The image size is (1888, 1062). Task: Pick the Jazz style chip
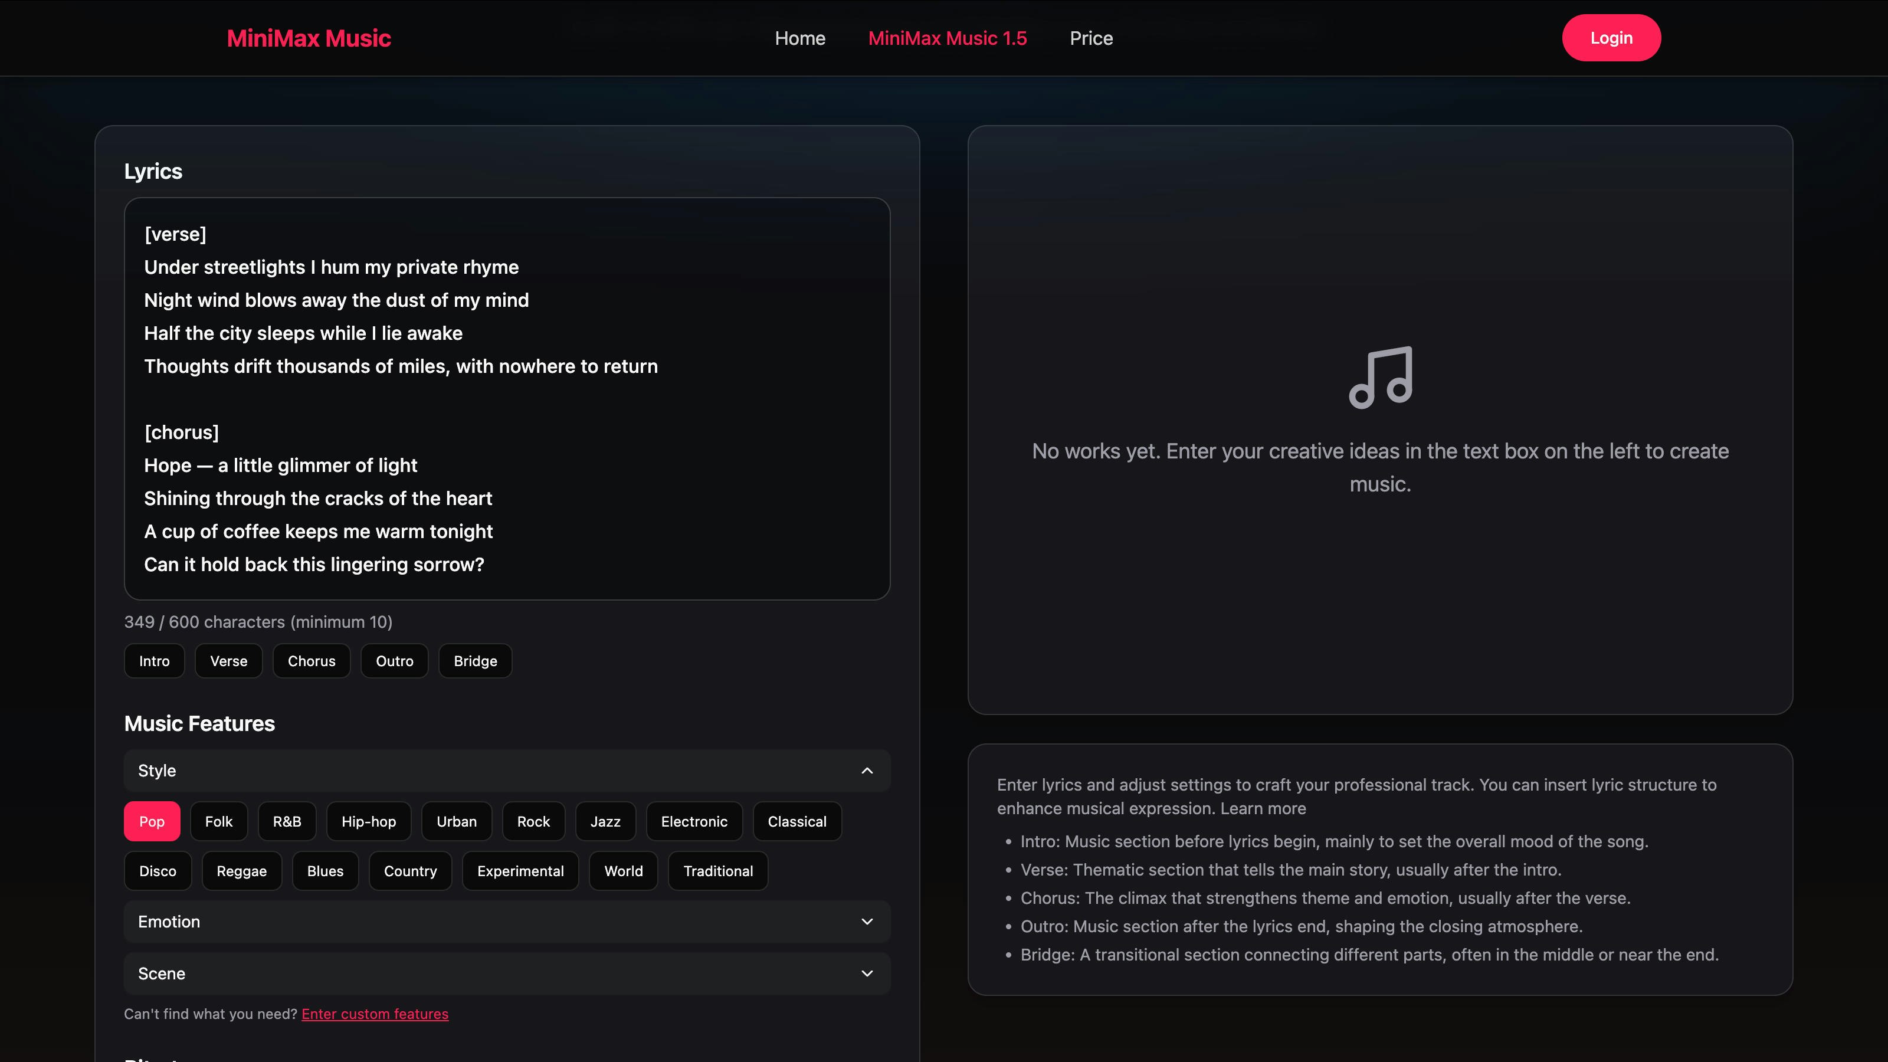coord(605,821)
